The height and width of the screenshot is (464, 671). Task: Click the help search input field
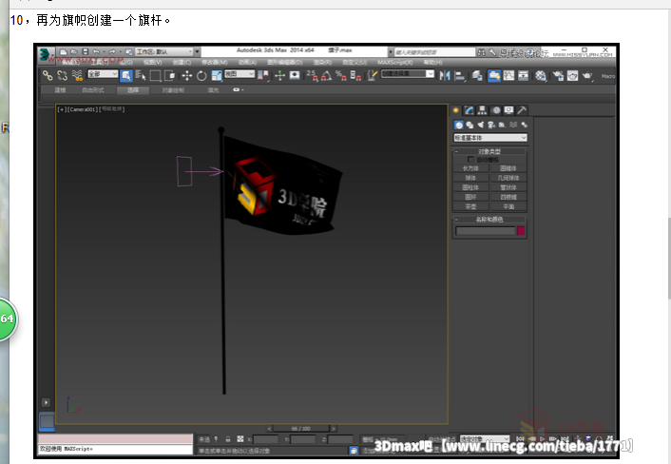point(434,52)
